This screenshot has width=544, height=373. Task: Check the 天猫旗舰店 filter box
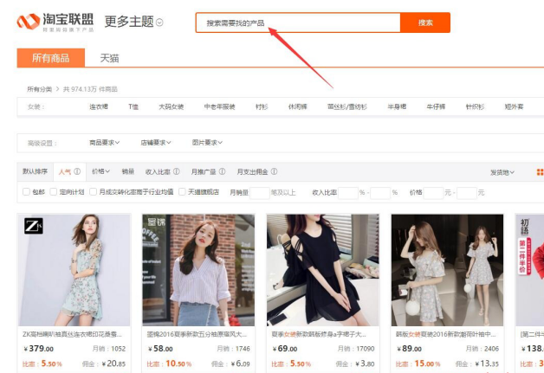point(181,191)
